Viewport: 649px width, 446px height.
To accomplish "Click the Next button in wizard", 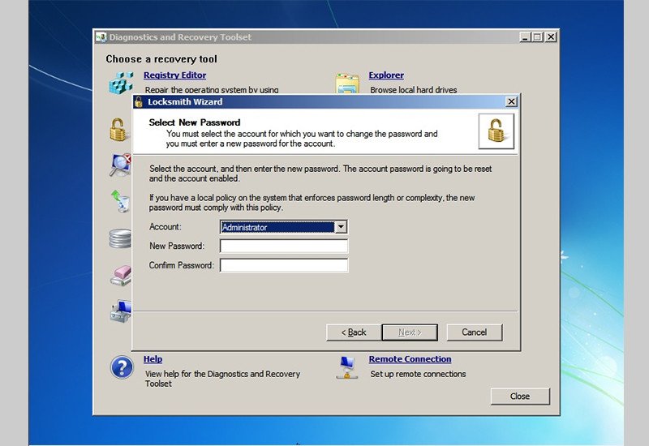I will tap(410, 332).
